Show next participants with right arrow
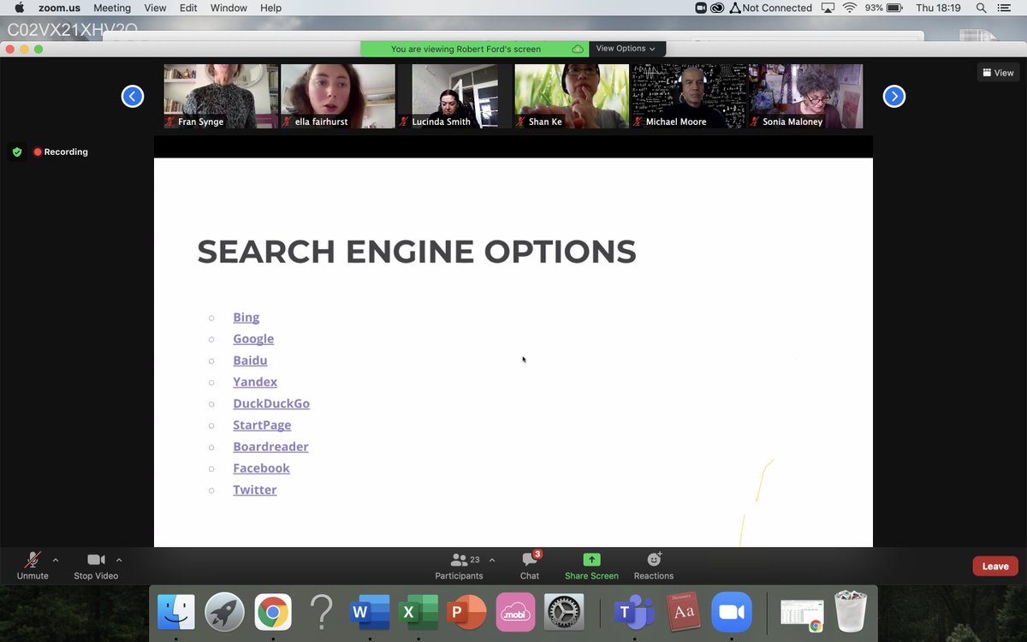Viewport: 1027px width, 642px height. click(894, 96)
